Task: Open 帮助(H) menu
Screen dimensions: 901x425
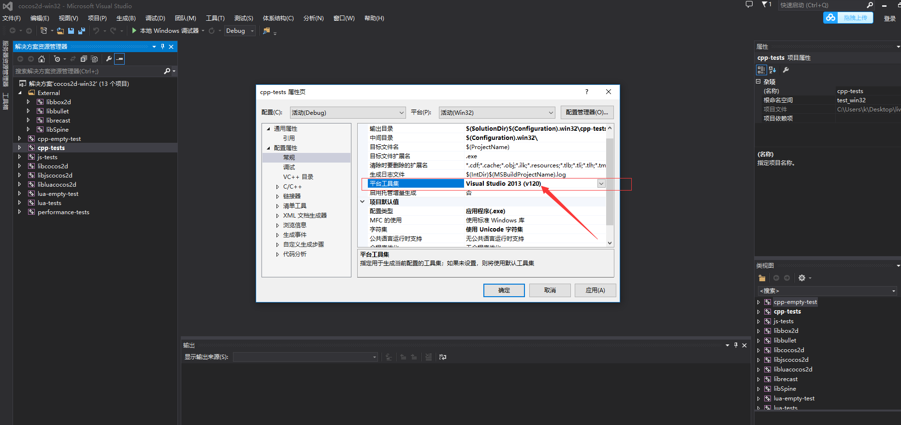Action: pos(374,18)
